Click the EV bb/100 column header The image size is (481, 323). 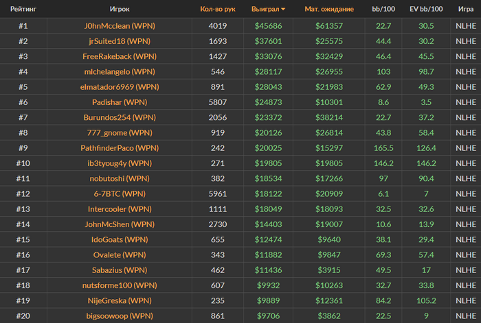tap(426, 9)
